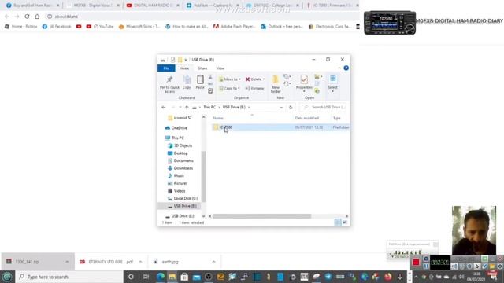This screenshot has height=283, width=504.
Task: Open Task View on taskbar
Action: click(146, 277)
